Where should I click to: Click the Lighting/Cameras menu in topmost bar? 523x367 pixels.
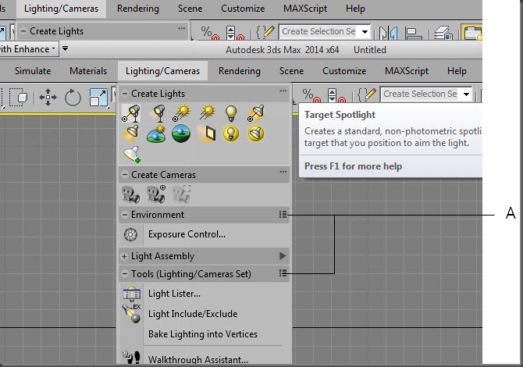(61, 9)
